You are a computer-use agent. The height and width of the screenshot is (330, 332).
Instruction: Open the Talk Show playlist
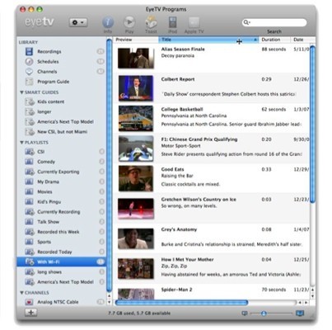click(48, 222)
